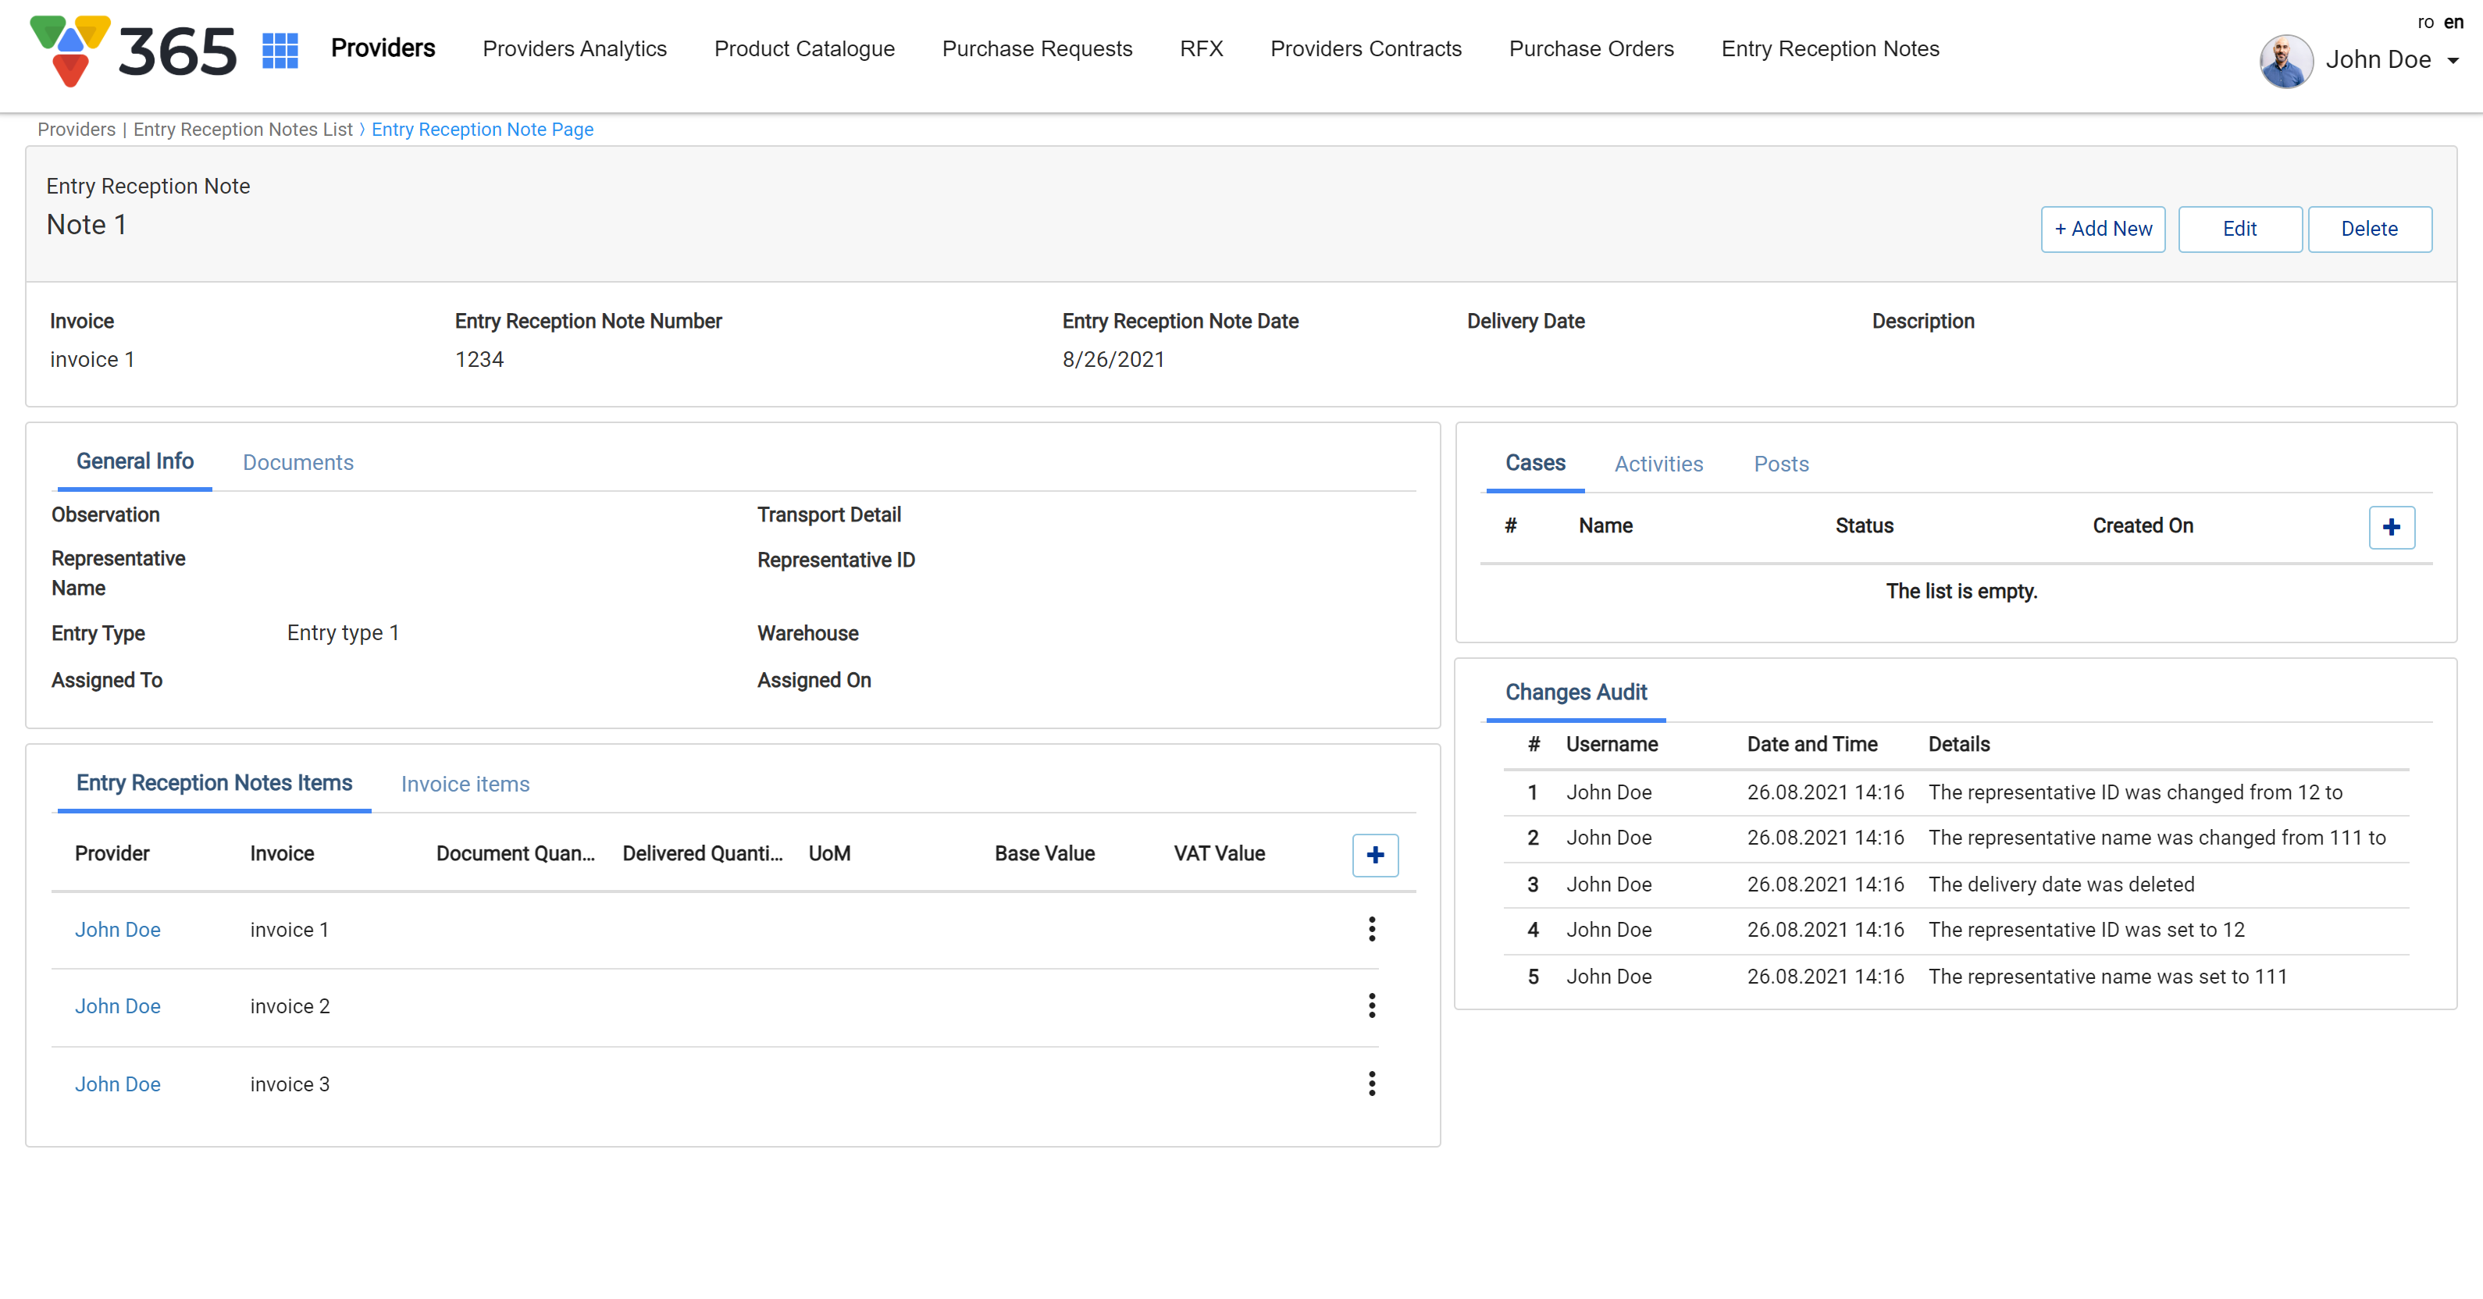Screen dimensions: 2483x1299
Task: Open three-dot menu for invoice 1 row
Action: 1372,929
